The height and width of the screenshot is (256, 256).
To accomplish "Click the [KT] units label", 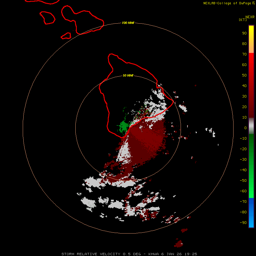I will click(243, 20).
